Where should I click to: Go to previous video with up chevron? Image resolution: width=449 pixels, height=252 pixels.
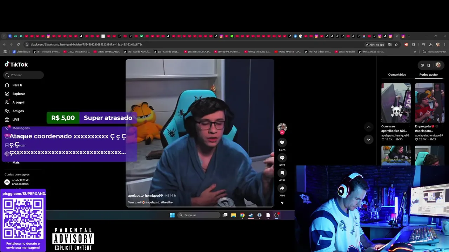368,127
